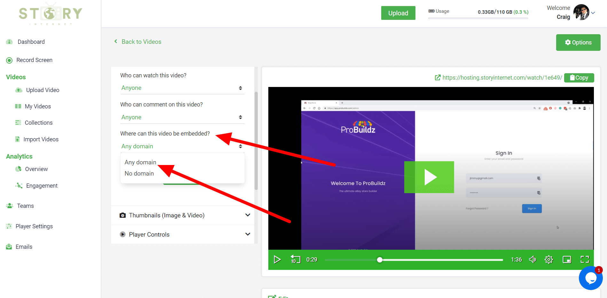This screenshot has width=607, height=298.
Task: Open the hosting.storyinternet.com watch link
Action: (502, 78)
